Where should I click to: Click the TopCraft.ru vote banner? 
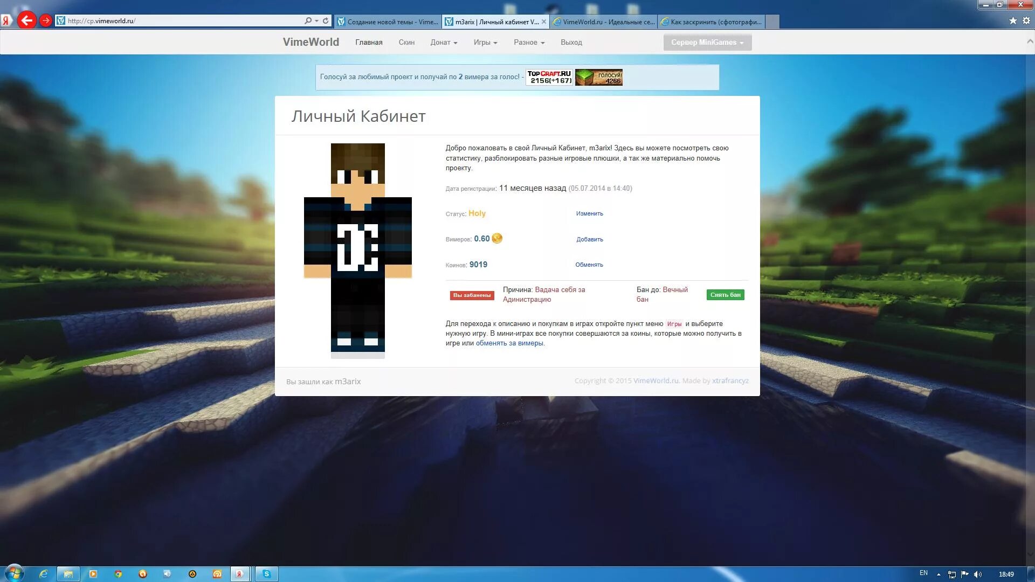coord(549,77)
